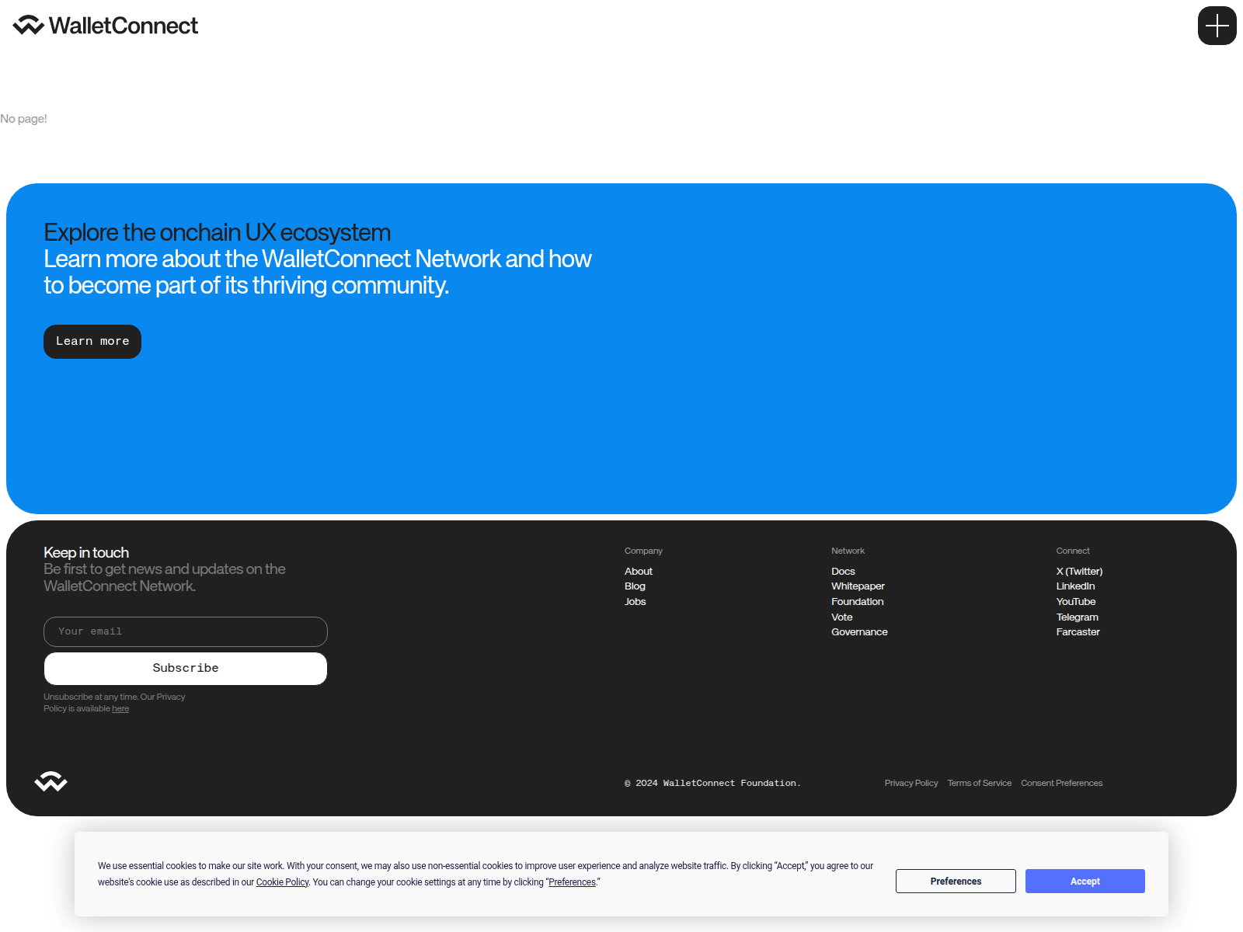Screen dimensions: 1243x932
Task: Open the Cookie Policy link in banner
Action: (x=283, y=882)
